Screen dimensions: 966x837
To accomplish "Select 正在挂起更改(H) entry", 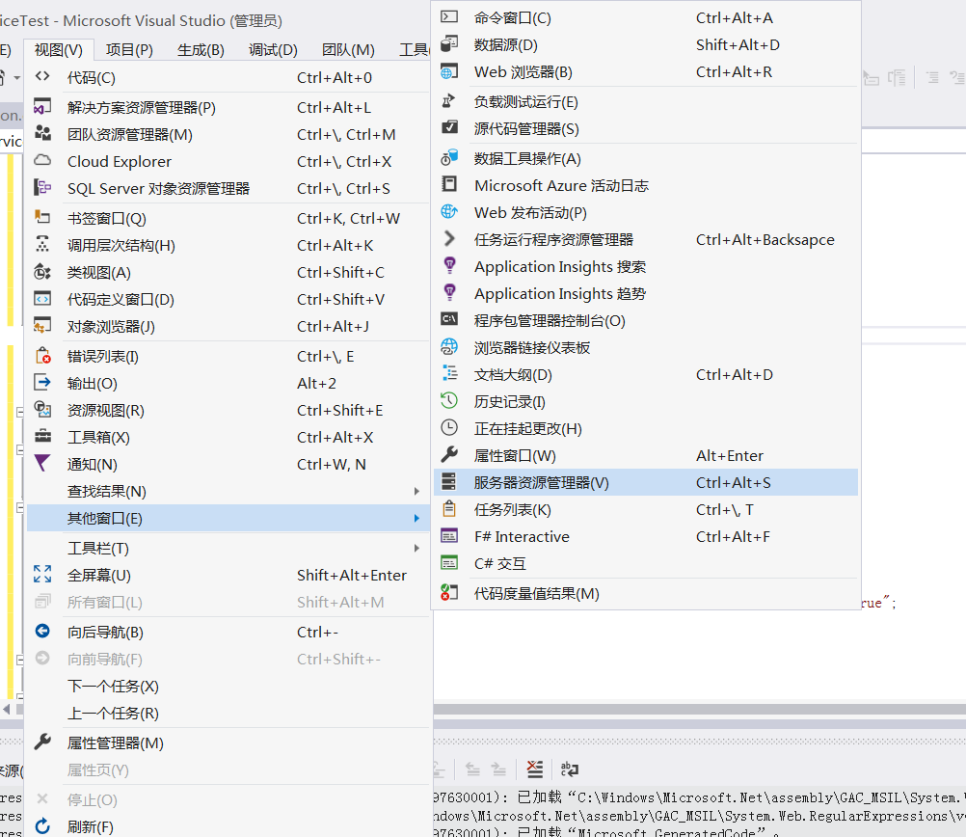I will pos(646,428).
